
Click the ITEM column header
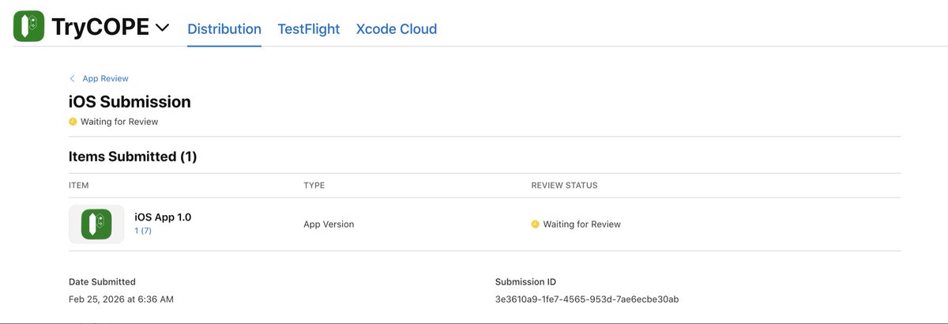pos(79,186)
